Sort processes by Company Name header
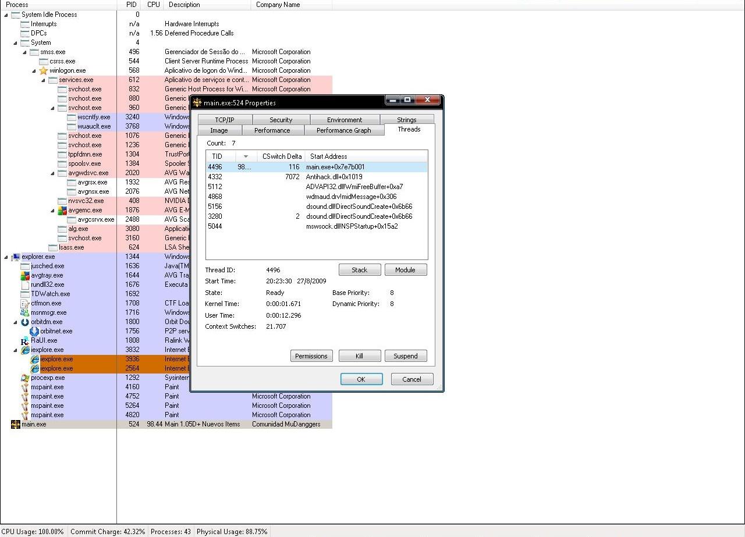 click(292, 5)
